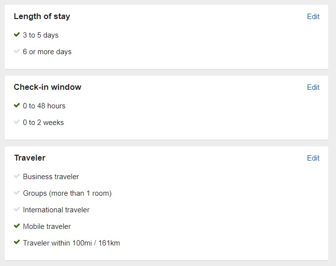Open Edit for the Traveler section
The height and width of the screenshot is (266, 336).
coord(313,158)
